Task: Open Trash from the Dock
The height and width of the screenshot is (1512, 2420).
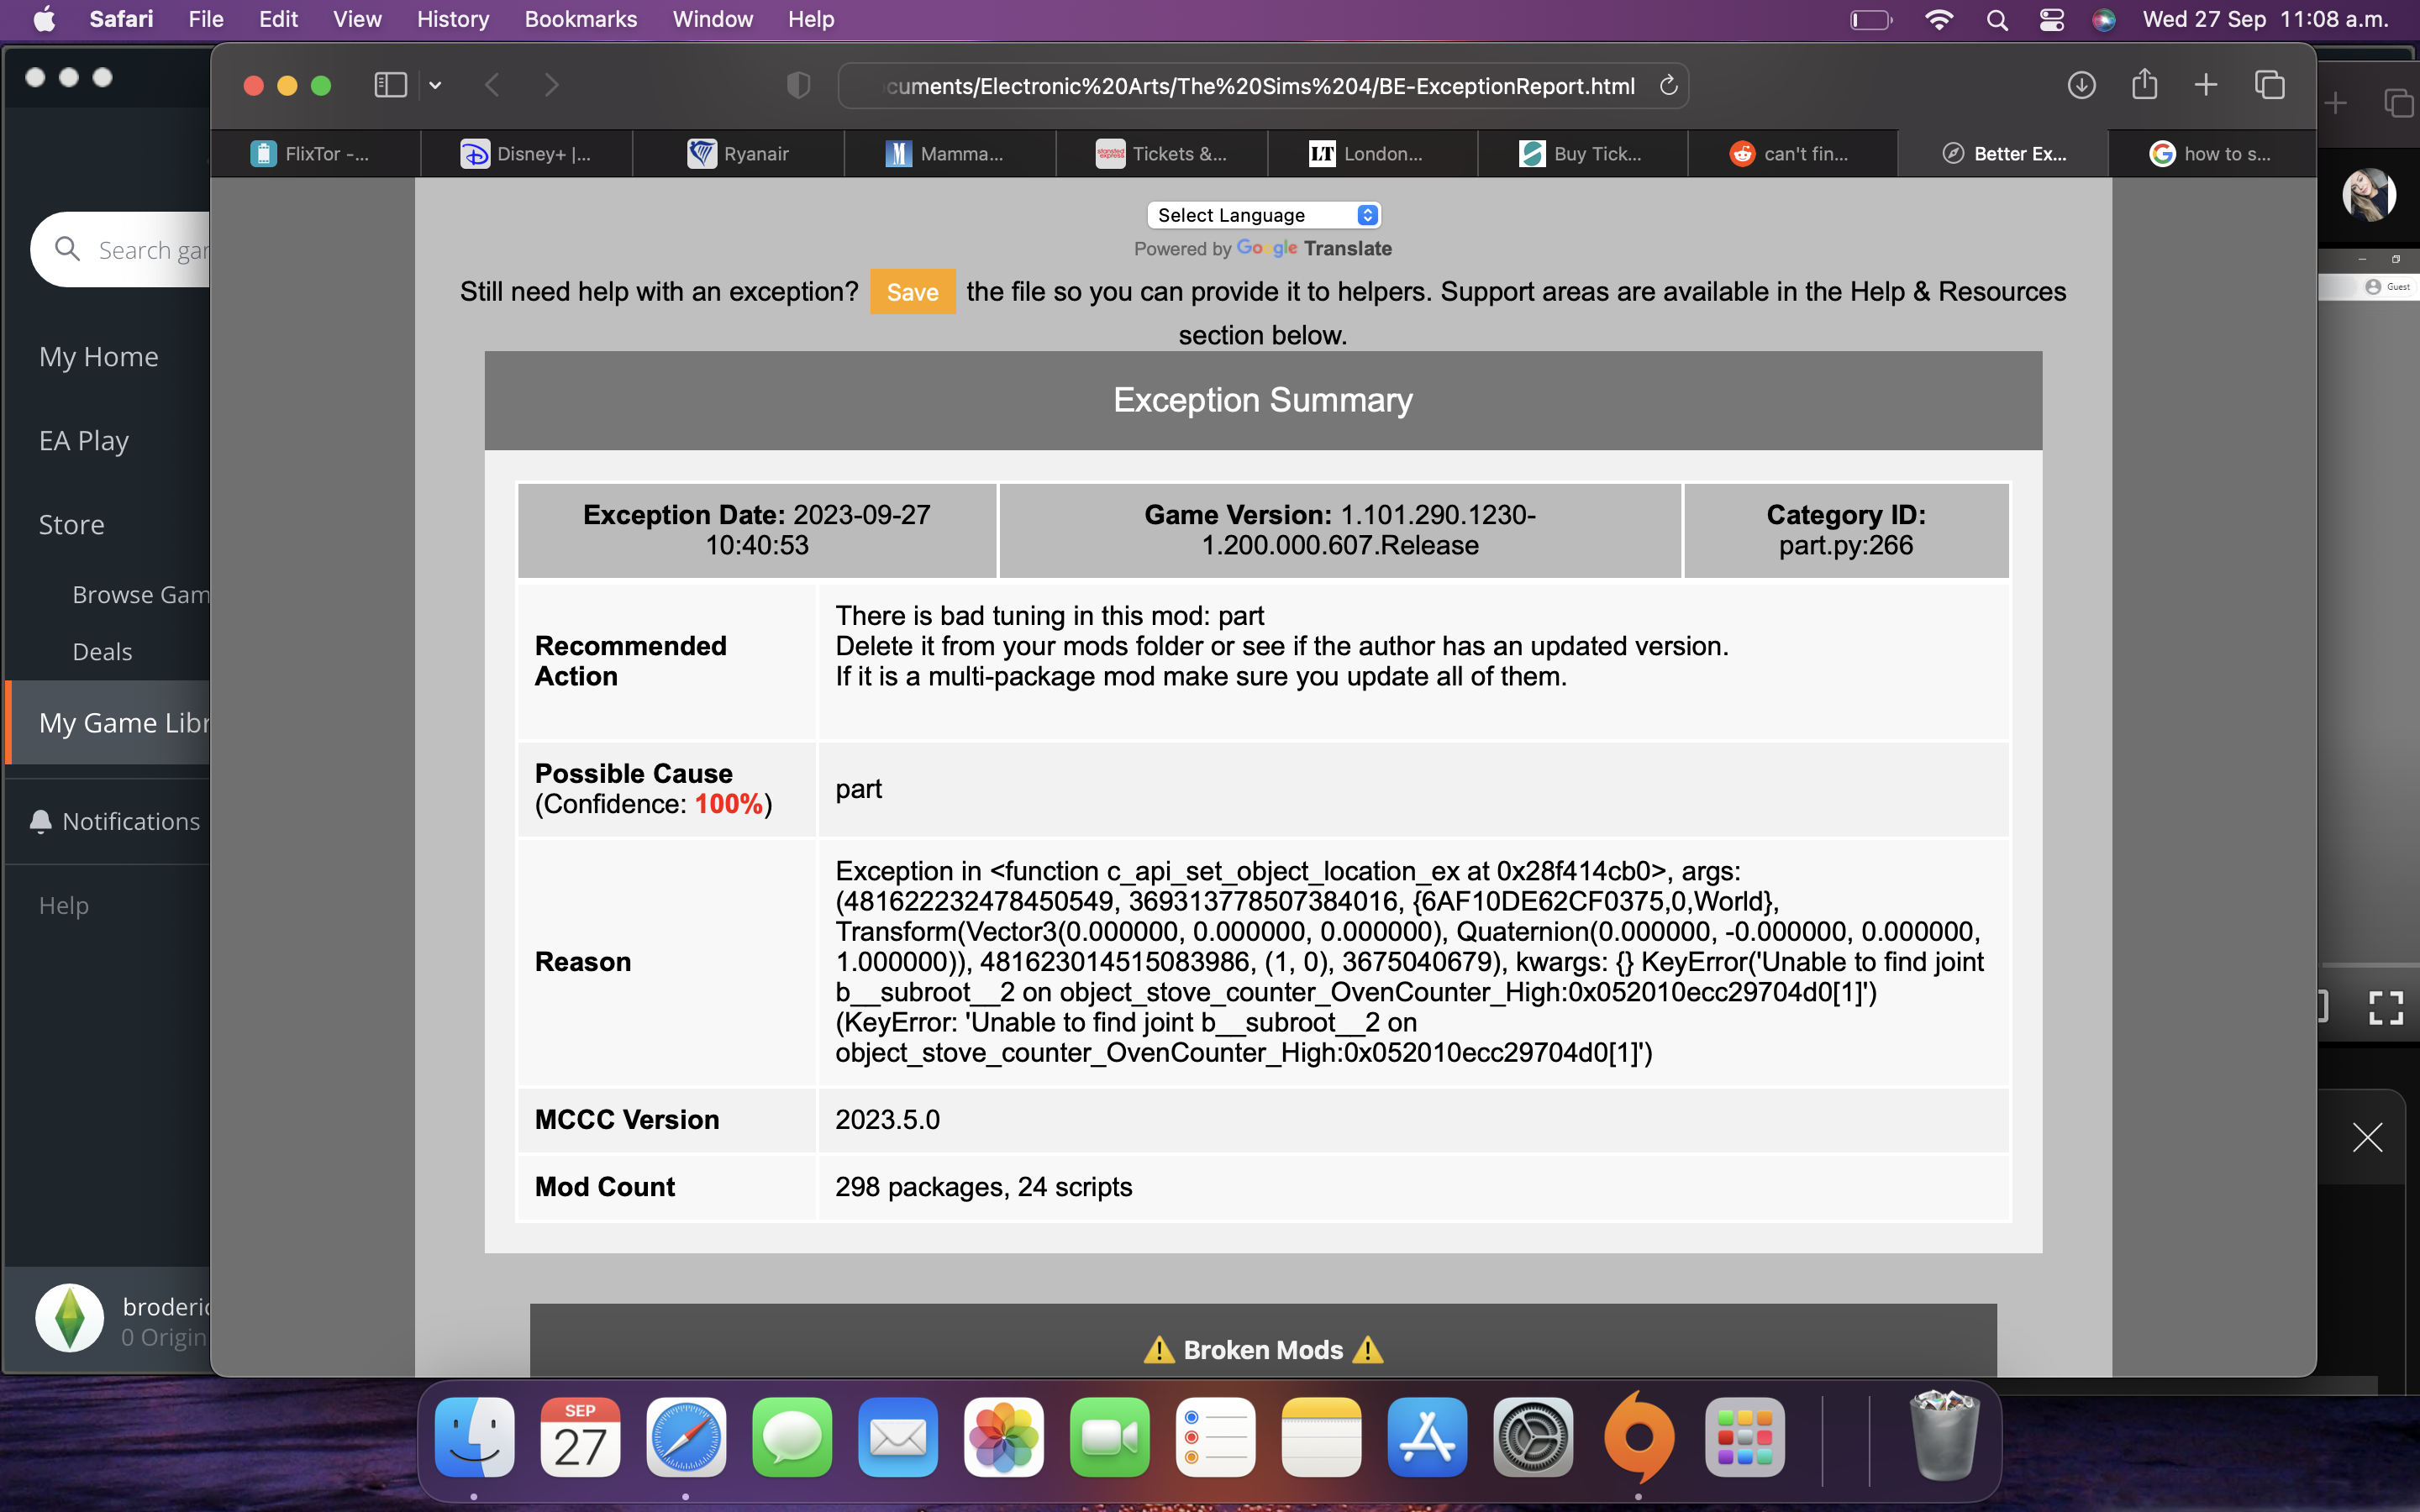Action: coord(1943,1435)
